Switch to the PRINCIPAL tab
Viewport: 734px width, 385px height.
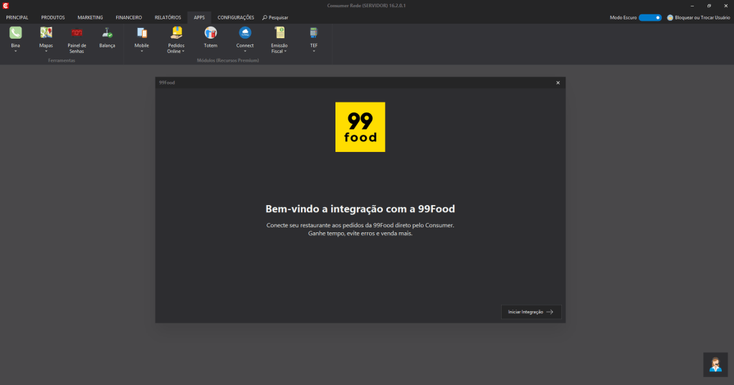point(17,17)
